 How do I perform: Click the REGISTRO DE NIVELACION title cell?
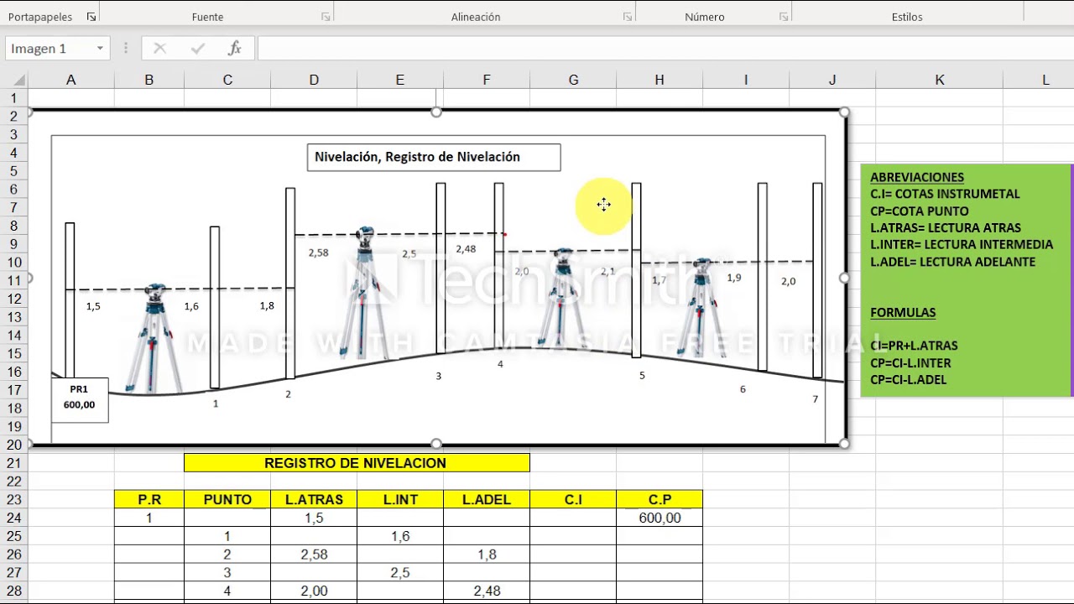(x=357, y=463)
